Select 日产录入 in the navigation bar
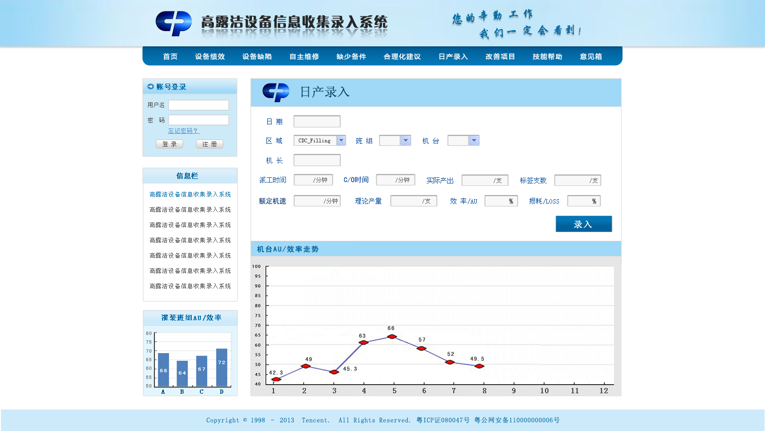Image resolution: width=765 pixels, height=431 pixels. [x=453, y=56]
